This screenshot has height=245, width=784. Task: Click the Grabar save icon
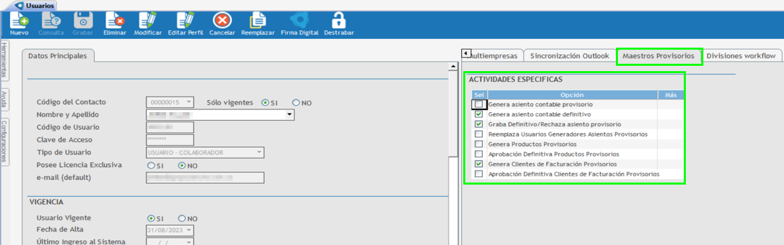coord(83,21)
